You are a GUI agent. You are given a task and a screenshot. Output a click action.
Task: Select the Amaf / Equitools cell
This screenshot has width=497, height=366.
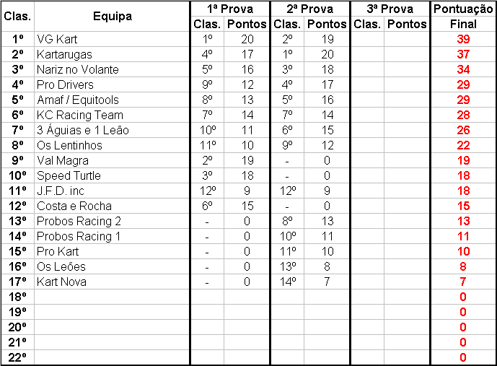pos(112,100)
